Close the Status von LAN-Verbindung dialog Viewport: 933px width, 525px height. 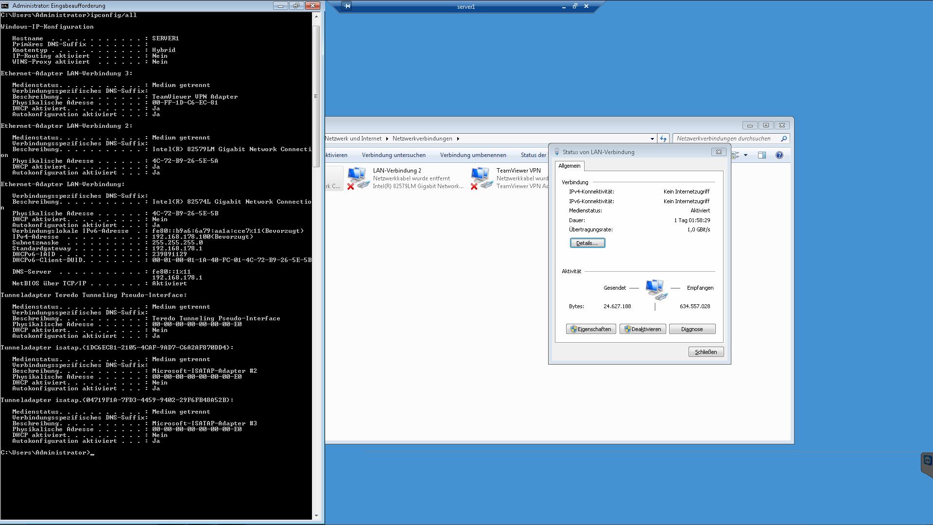click(719, 152)
